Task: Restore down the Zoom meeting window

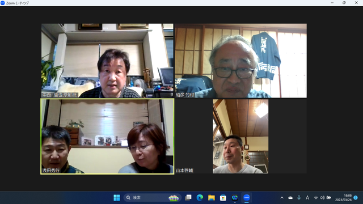Action: [344, 3]
